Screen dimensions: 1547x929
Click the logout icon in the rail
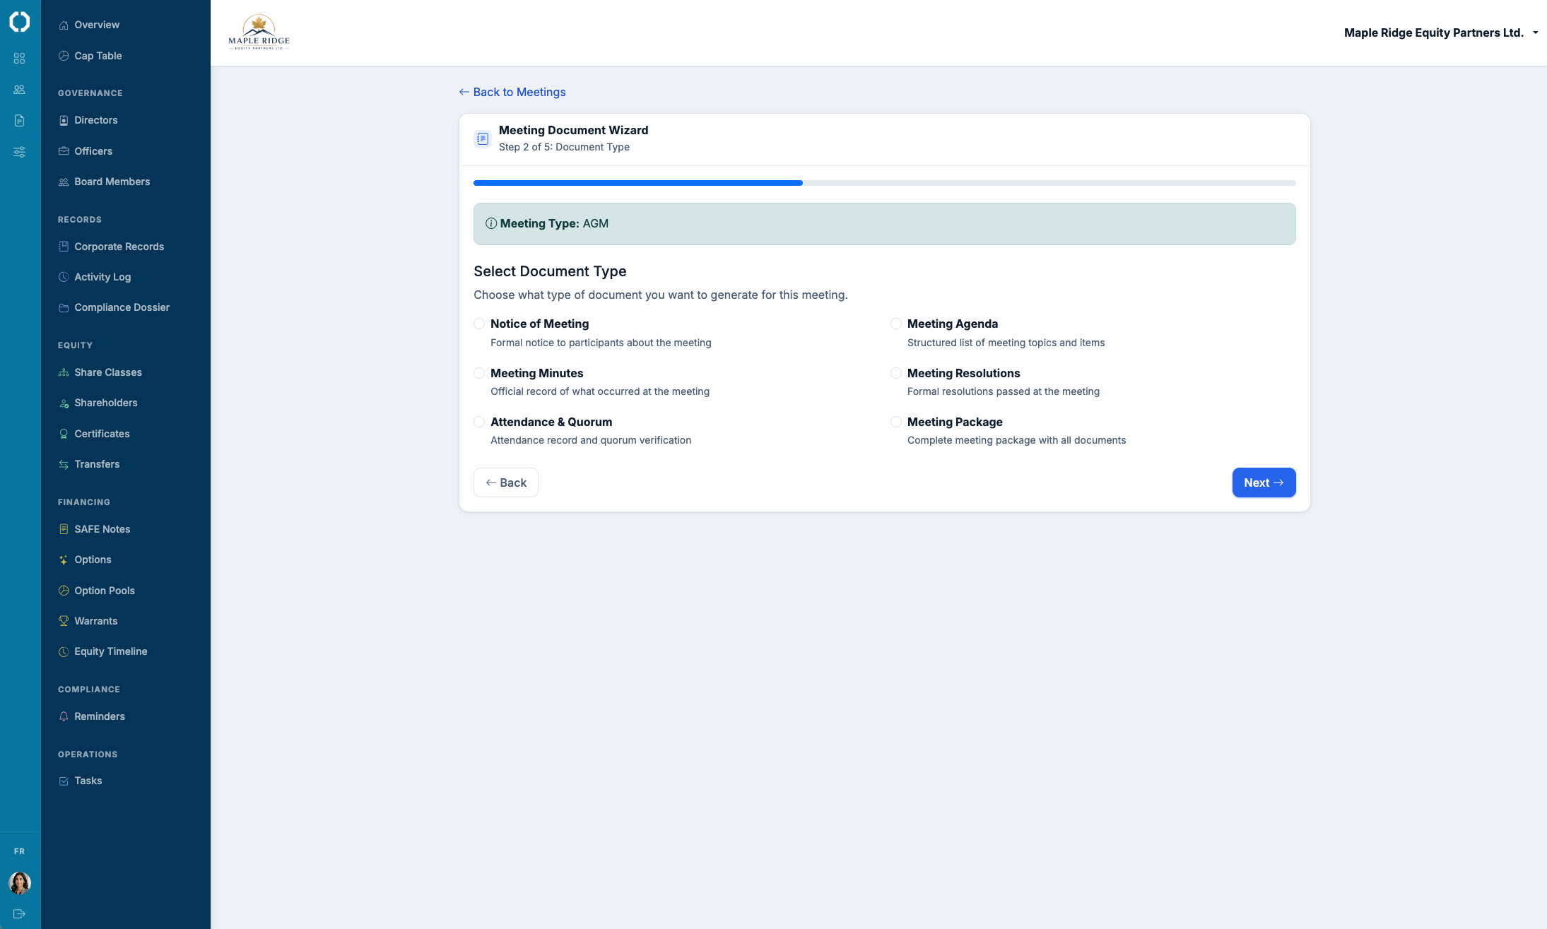(20, 913)
